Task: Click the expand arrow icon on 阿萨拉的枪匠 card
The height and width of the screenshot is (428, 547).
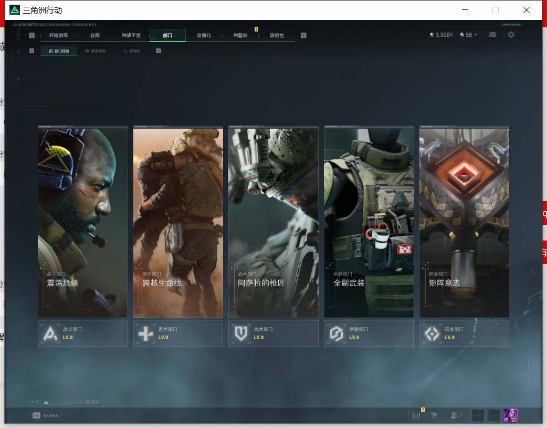Action: pyautogui.click(x=235, y=265)
